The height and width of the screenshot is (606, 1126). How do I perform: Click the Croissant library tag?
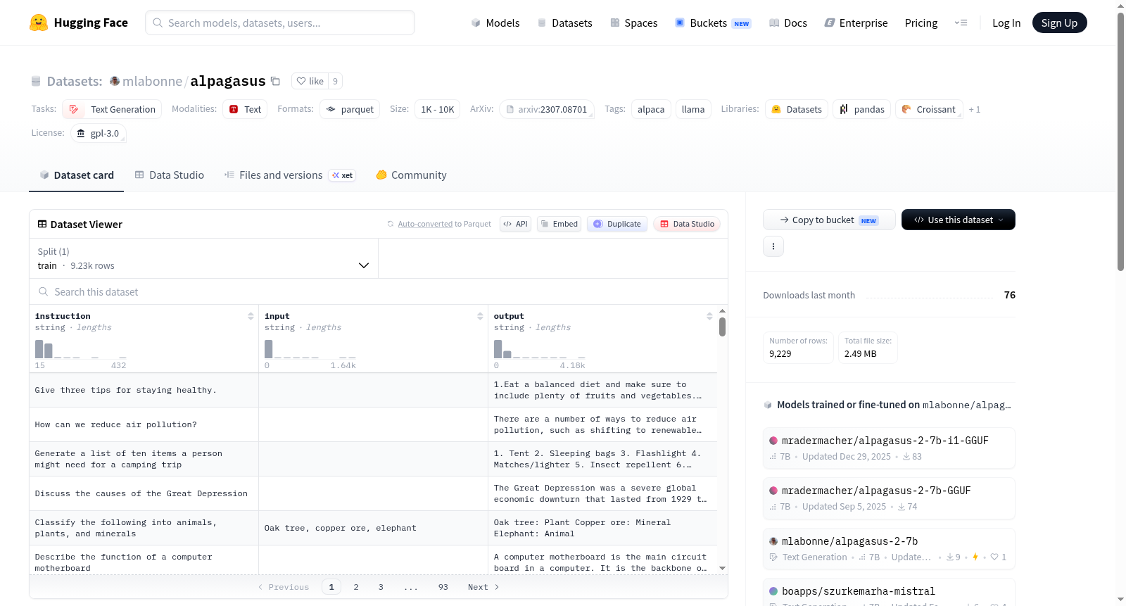tap(929, 109)
